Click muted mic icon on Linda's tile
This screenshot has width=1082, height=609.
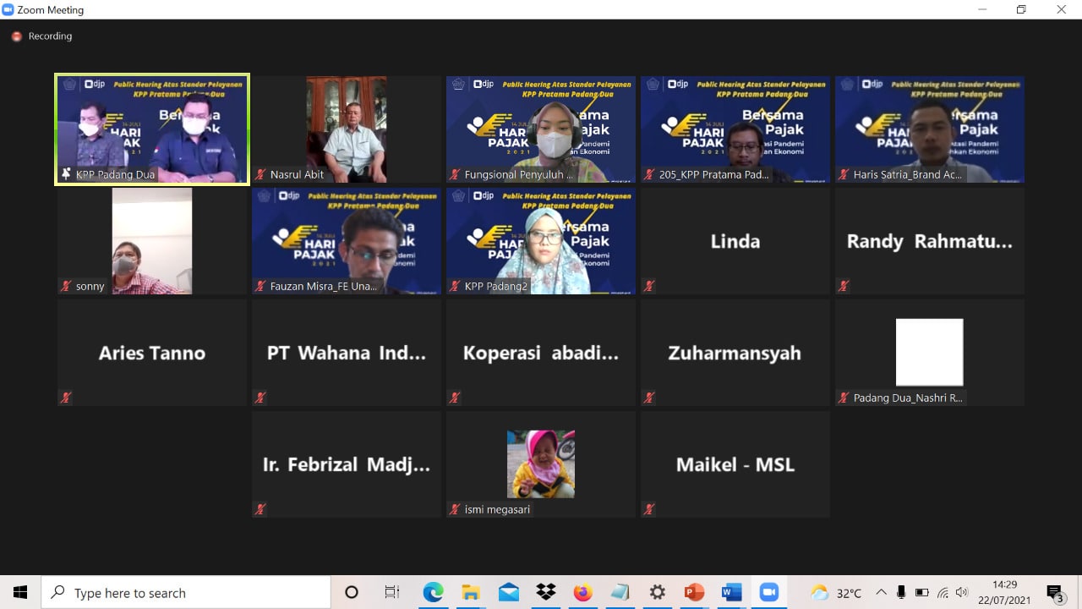(x=649, y=286)
